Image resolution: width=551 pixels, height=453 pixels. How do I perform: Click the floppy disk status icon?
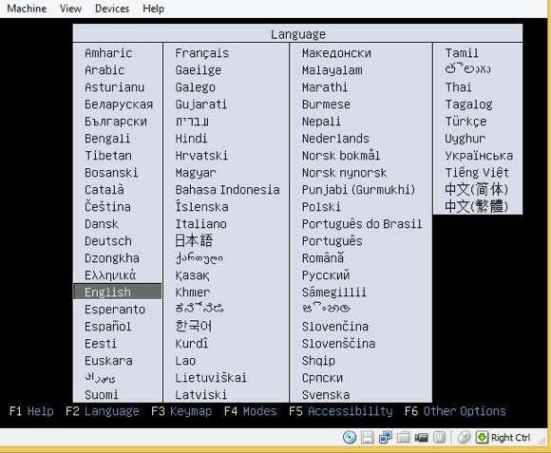tap(368, 437)
